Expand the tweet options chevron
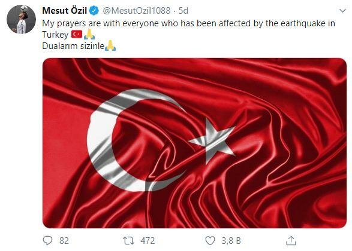Image resolution: width=352 pixels, height=251 pixels. [342, 11]
